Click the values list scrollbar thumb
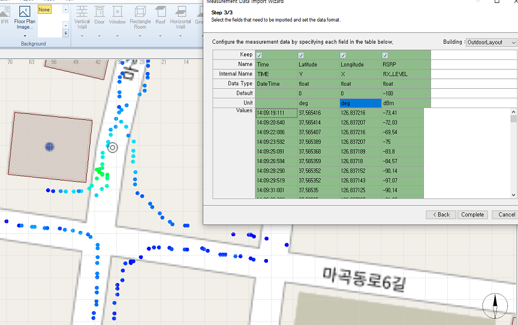The height and width of the screenshot is (325, 518). pos(513,119)
